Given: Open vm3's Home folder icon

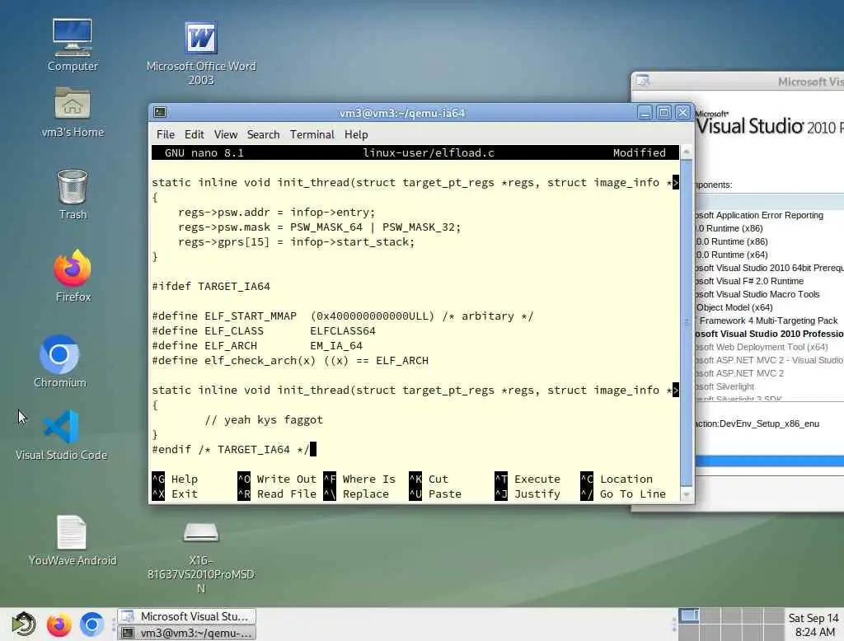Looking at the screenshot, I should [x=73, y=112].
